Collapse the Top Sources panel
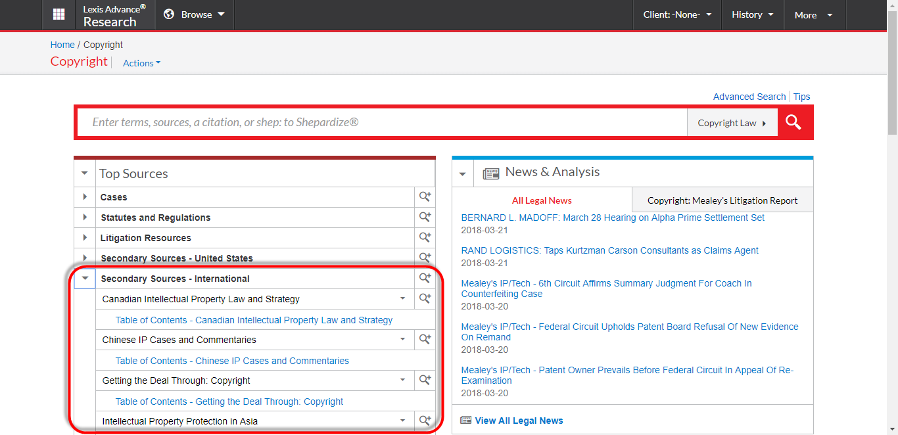898x435 pixels. tap(85, 173)
